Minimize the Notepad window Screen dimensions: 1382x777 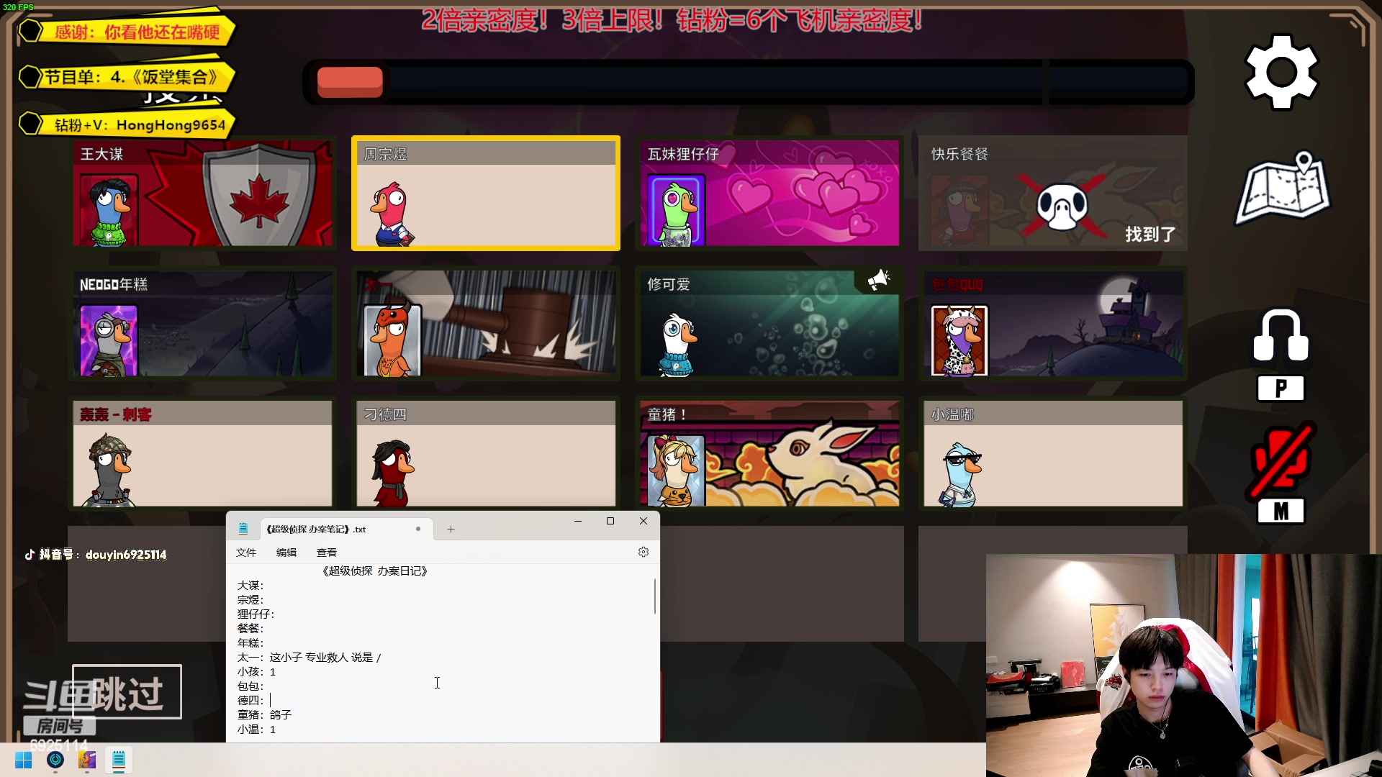(x=577, y=521)
